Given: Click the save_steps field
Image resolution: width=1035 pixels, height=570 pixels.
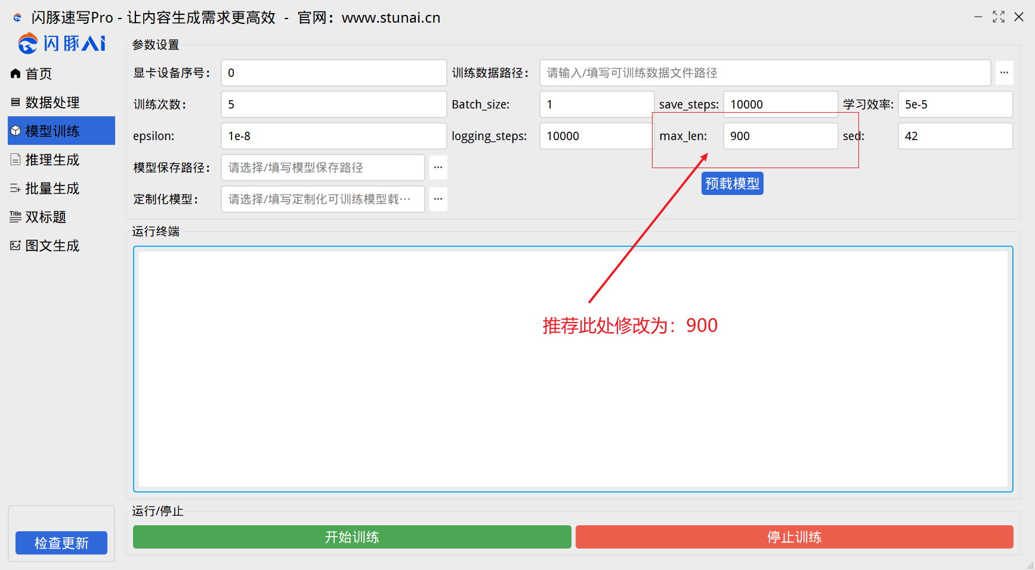Looking at the screenshot, I should 781,104.
